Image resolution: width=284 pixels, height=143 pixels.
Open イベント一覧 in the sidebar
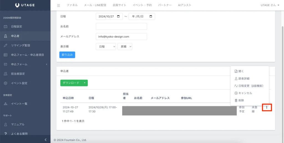click(x=25, y=104)
